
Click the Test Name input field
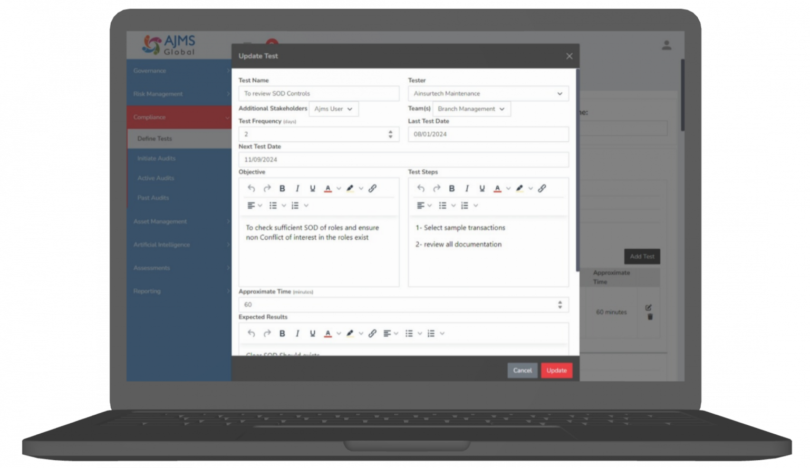pos(319,94)
